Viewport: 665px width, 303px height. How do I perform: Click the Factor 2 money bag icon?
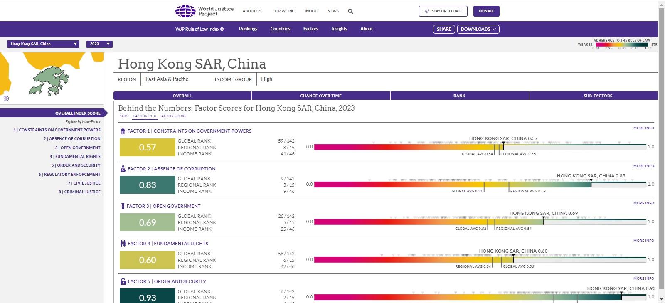[123, 169]
